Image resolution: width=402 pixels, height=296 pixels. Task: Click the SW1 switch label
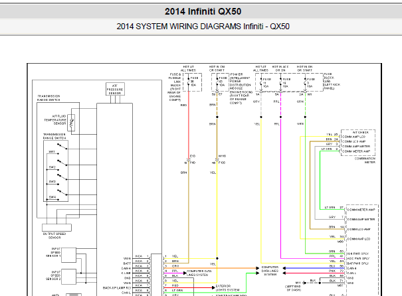(52, 151)
